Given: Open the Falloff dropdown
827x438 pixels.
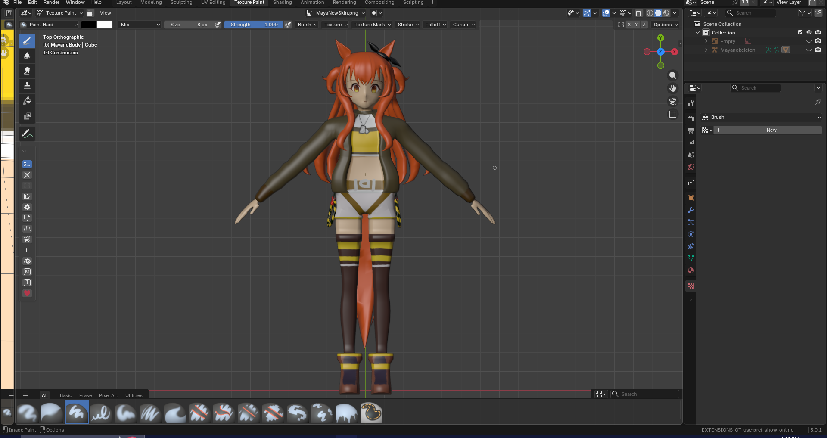Looking at the screenshot, I should tap(435, 25).
